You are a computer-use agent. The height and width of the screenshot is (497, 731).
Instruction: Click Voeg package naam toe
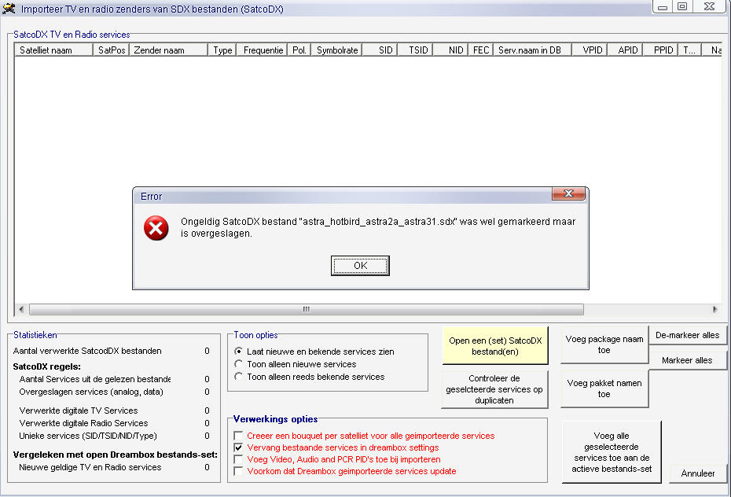(604, 344)
